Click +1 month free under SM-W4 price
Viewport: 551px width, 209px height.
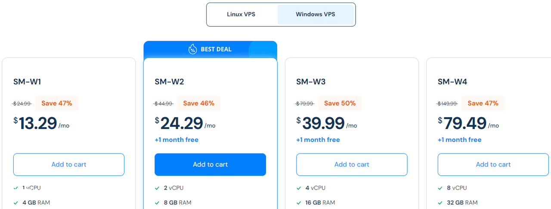pyautogui.click(x=460, y=140)
